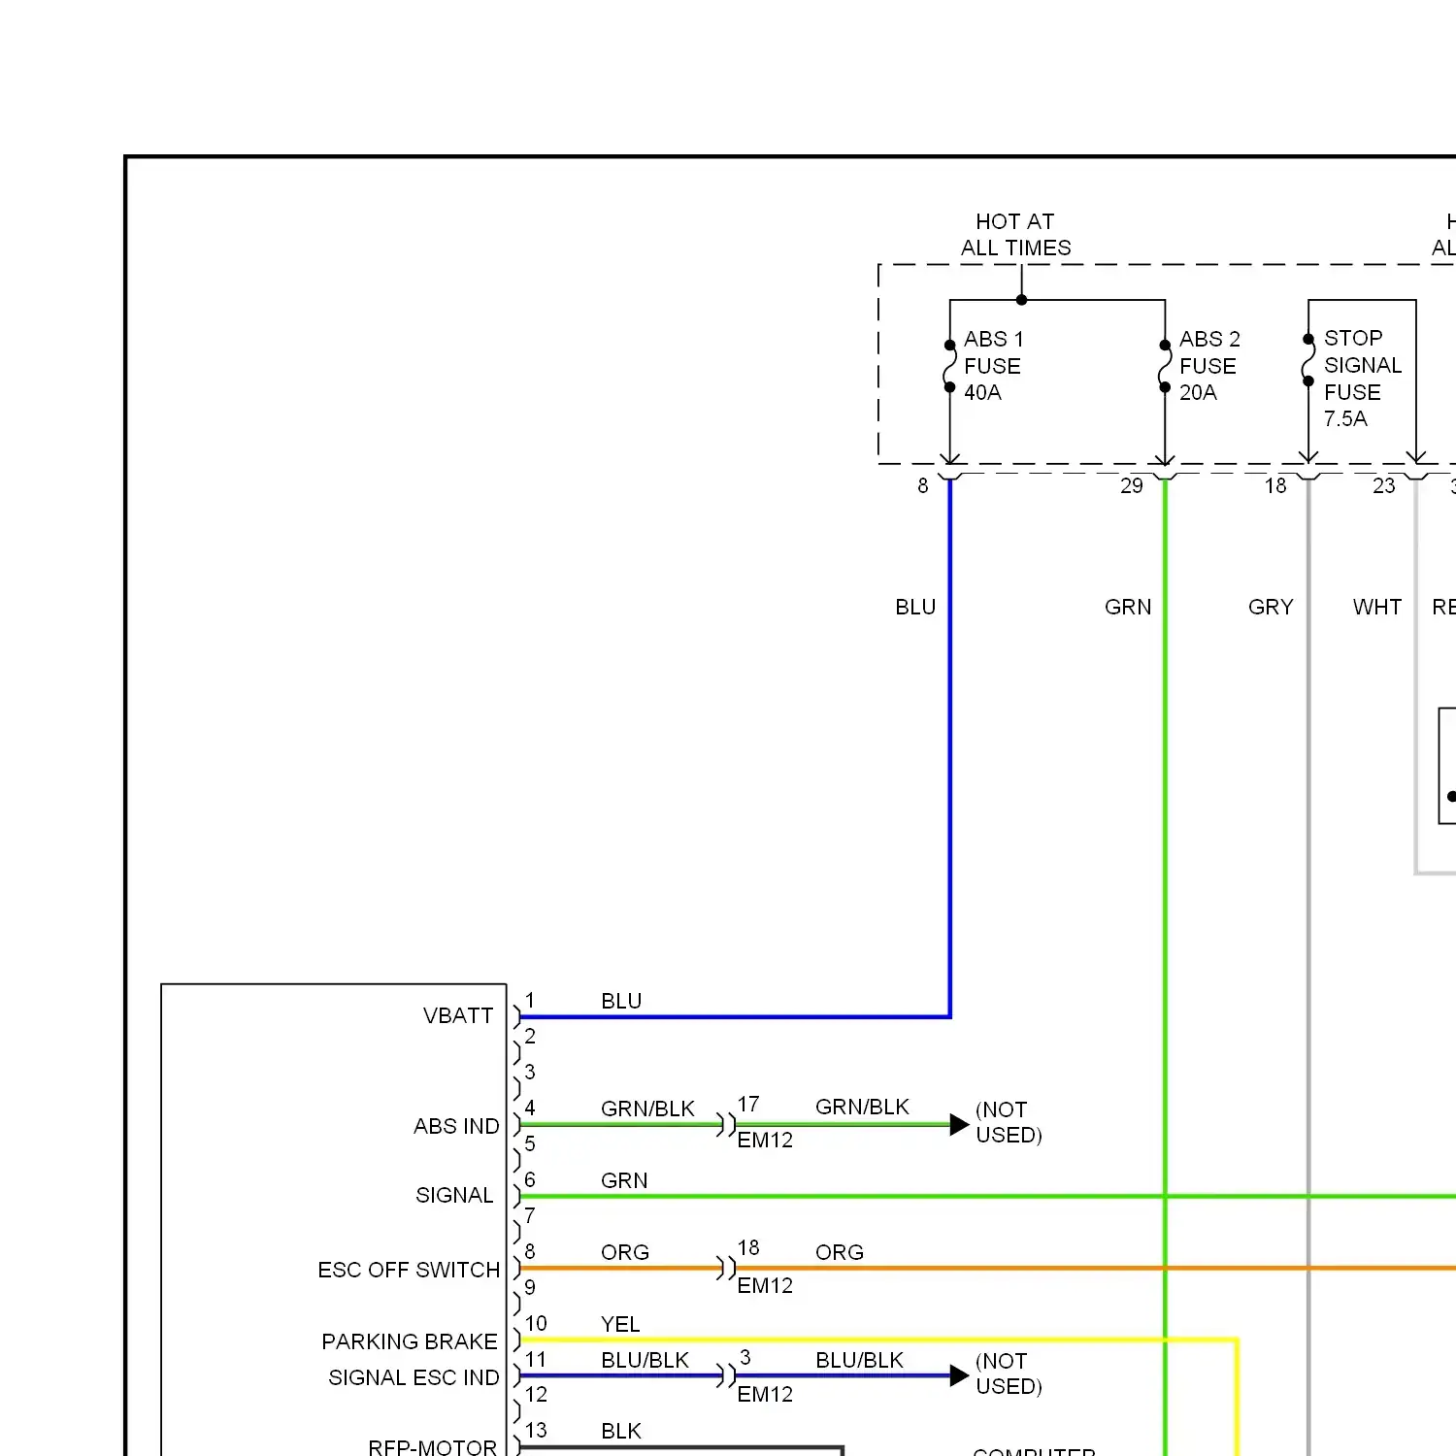The image size is (1456, 1456).
Task: Select ORG label after connector pin 18
Action: coord(840,1253)
